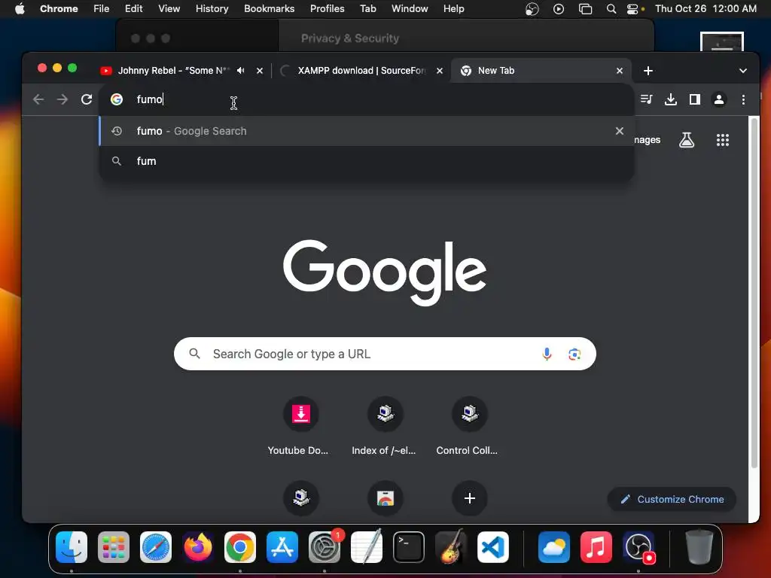Open Safari in the dock
Viewport: 771px width, 578px height.
156,547
